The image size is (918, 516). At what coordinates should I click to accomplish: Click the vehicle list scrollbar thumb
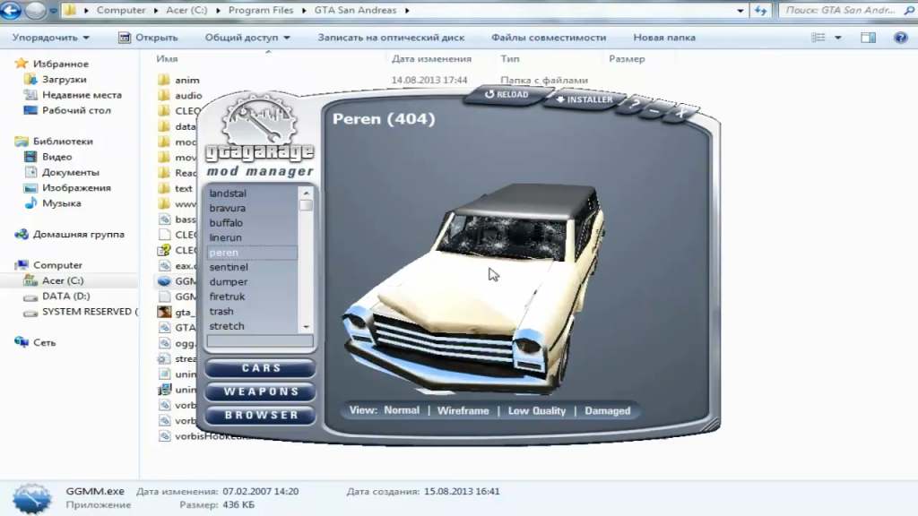pyautogui.click(x=306, y=205)
